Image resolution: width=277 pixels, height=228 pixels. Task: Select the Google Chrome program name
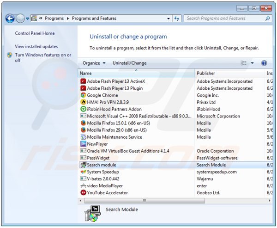[102, 95]
